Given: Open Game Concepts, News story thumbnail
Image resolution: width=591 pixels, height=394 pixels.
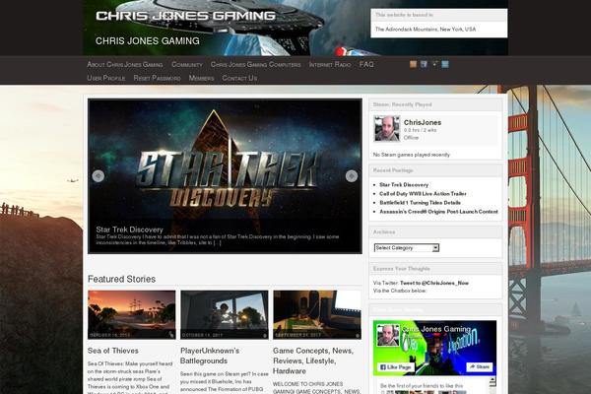Looking at the screenshot, I should (317, 314).
